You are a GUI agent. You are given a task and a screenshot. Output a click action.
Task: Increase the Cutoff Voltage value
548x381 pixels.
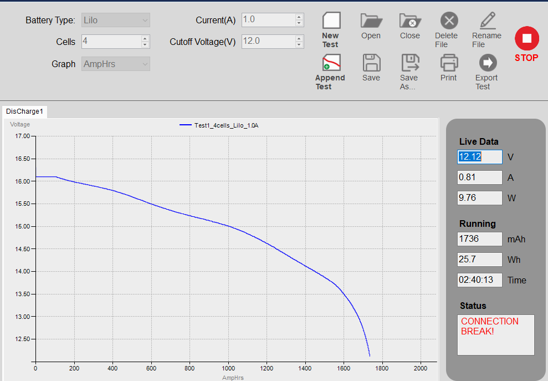click(x=299, y=38)
